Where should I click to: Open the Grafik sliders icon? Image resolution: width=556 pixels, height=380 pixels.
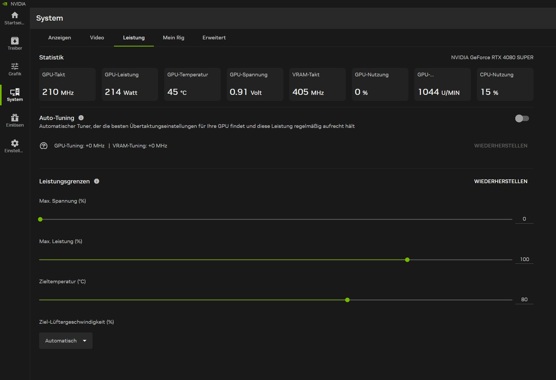click(x=15, y=66)
